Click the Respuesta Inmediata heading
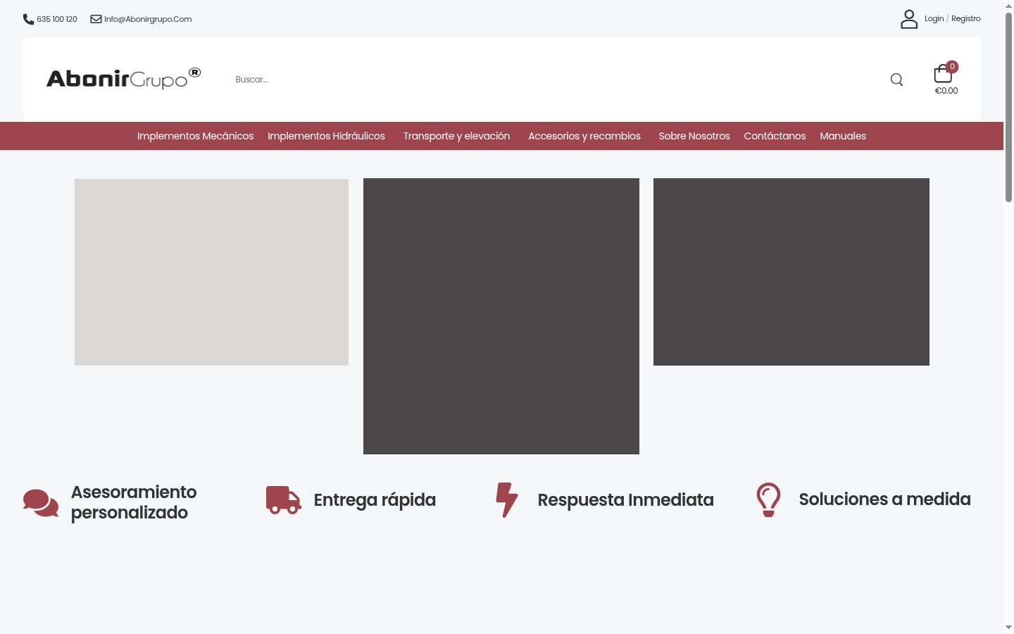 click(625, 500)
